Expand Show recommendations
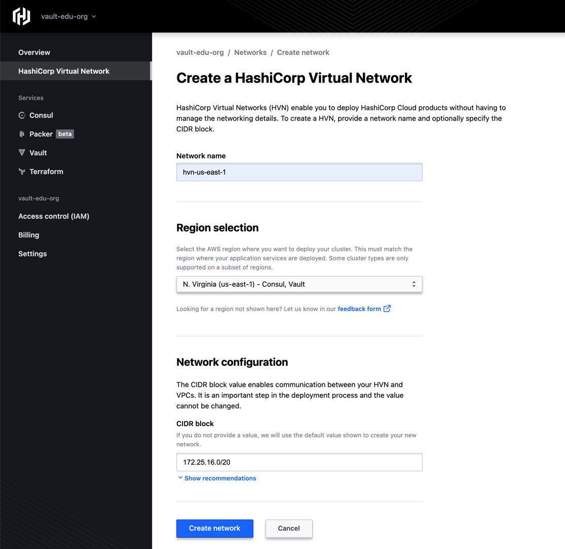Screen dimensions: 565x549 click(217, 478)
